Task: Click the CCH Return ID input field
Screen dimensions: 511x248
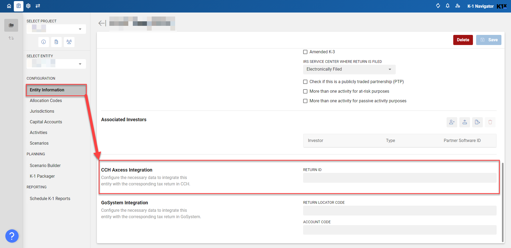Action: pyautogui.click(x=399, y=178)
